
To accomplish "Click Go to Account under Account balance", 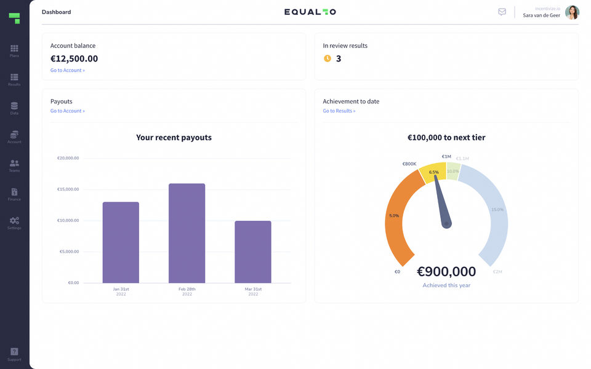I will coord(68,70).
